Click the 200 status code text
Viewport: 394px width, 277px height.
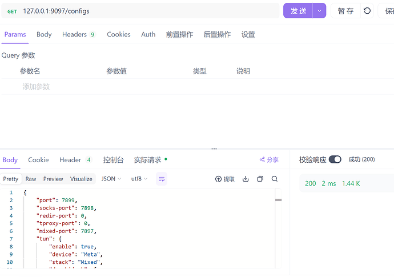311,183
